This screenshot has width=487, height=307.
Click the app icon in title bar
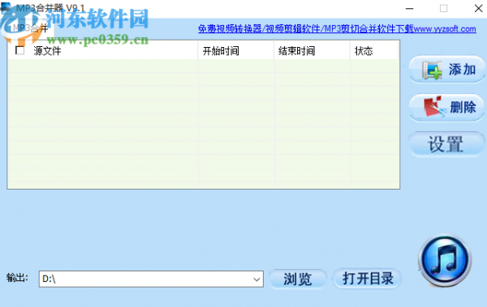pyautogui.click(x=6, y=7)
